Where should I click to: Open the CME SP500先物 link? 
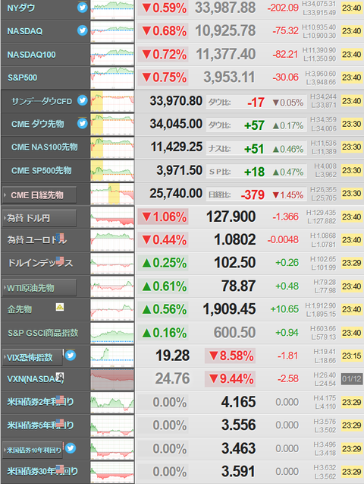click(x=41, y=170)
